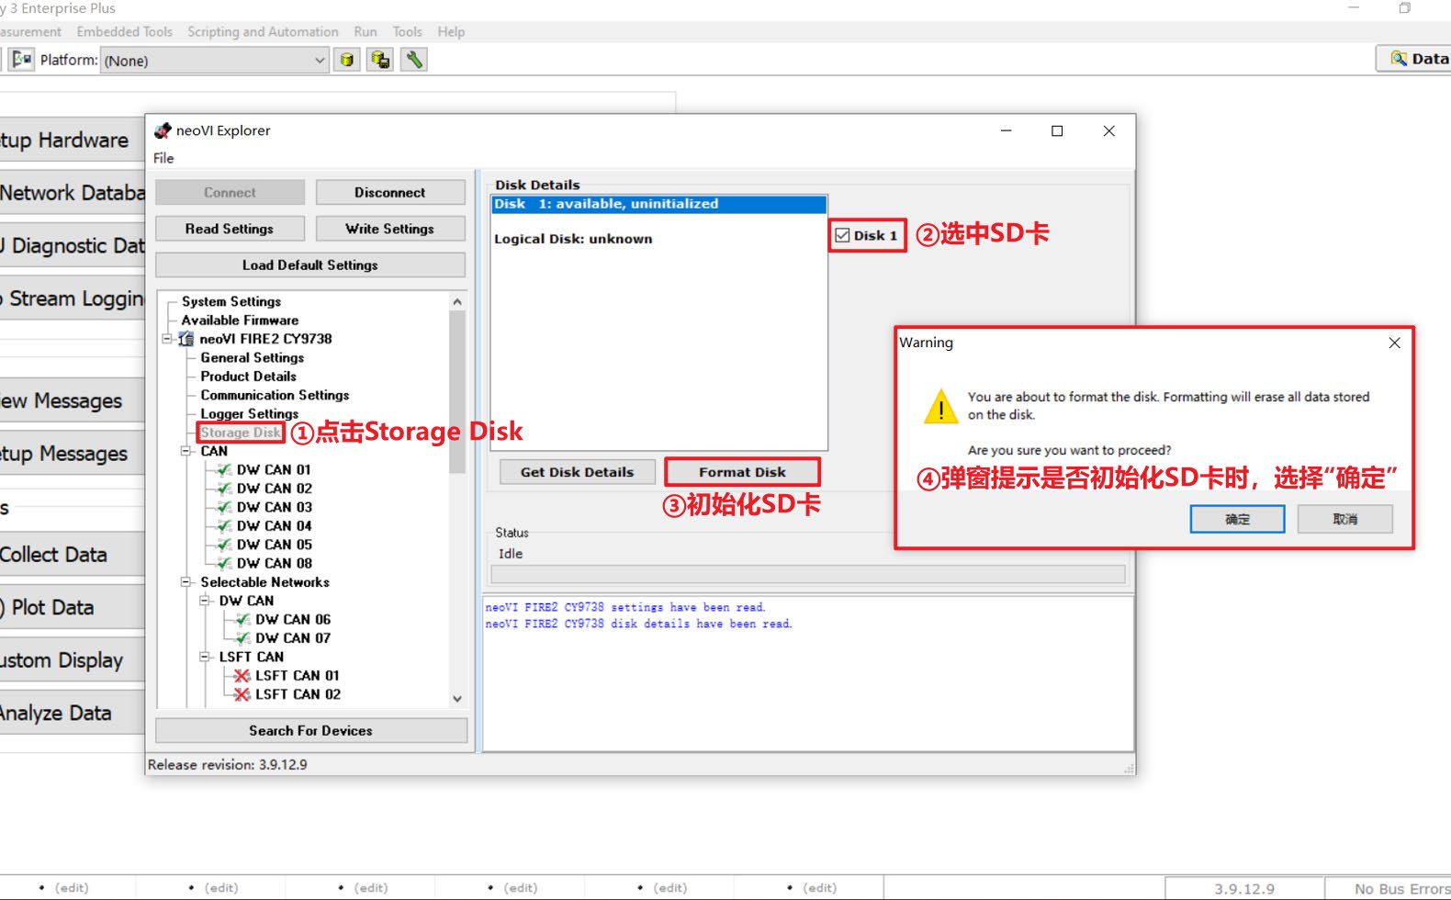Click the green check icon of DW CAN 02
1451x900 pixels.
224,489
